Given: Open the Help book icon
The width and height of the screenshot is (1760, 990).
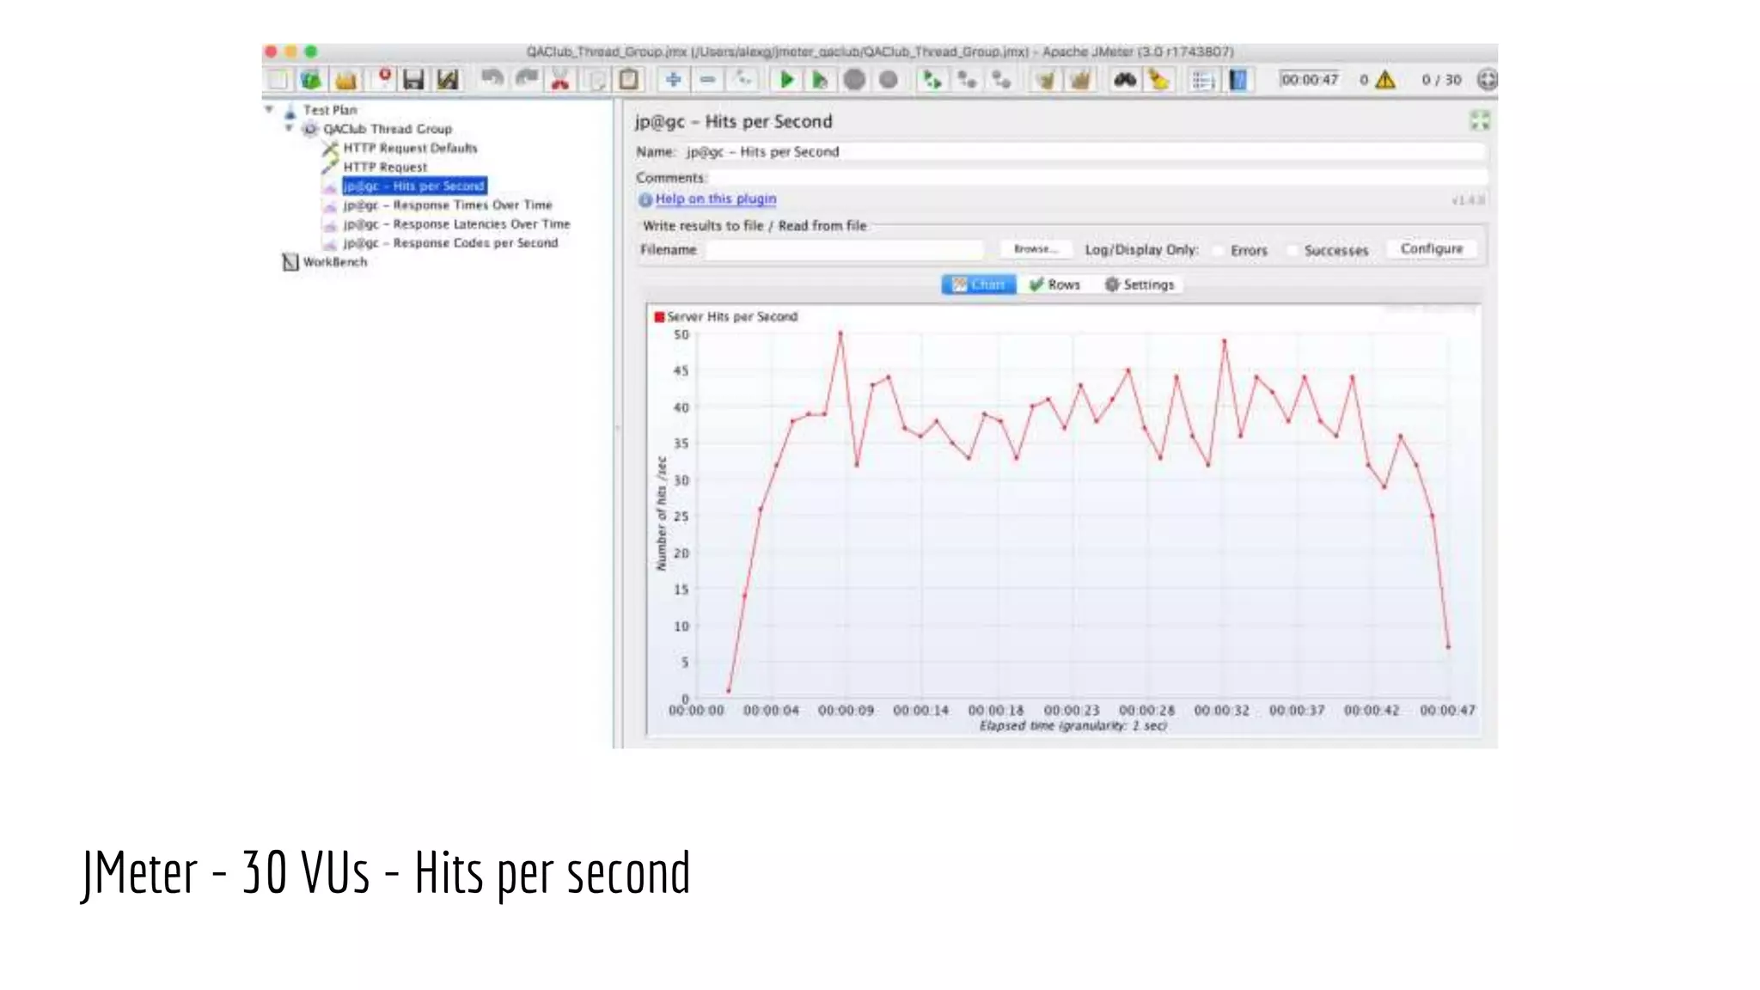Looking at the screenshot, I should tap(1237, 80).
